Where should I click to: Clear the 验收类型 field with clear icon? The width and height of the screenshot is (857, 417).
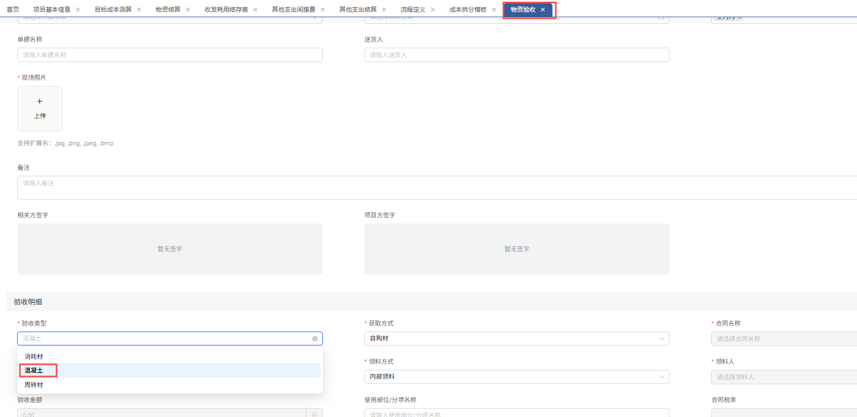click(315, 338)
